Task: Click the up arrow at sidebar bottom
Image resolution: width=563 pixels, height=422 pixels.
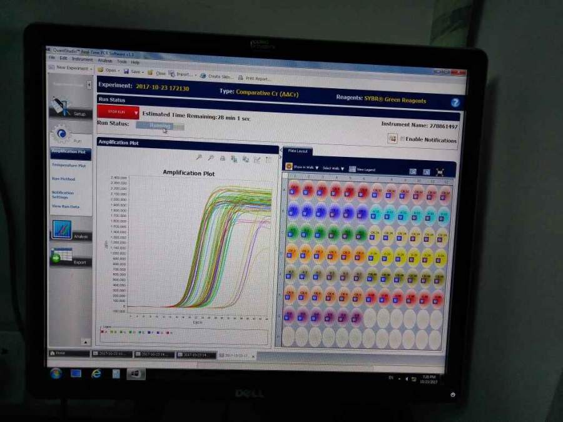Action: (x=86, y=342)
